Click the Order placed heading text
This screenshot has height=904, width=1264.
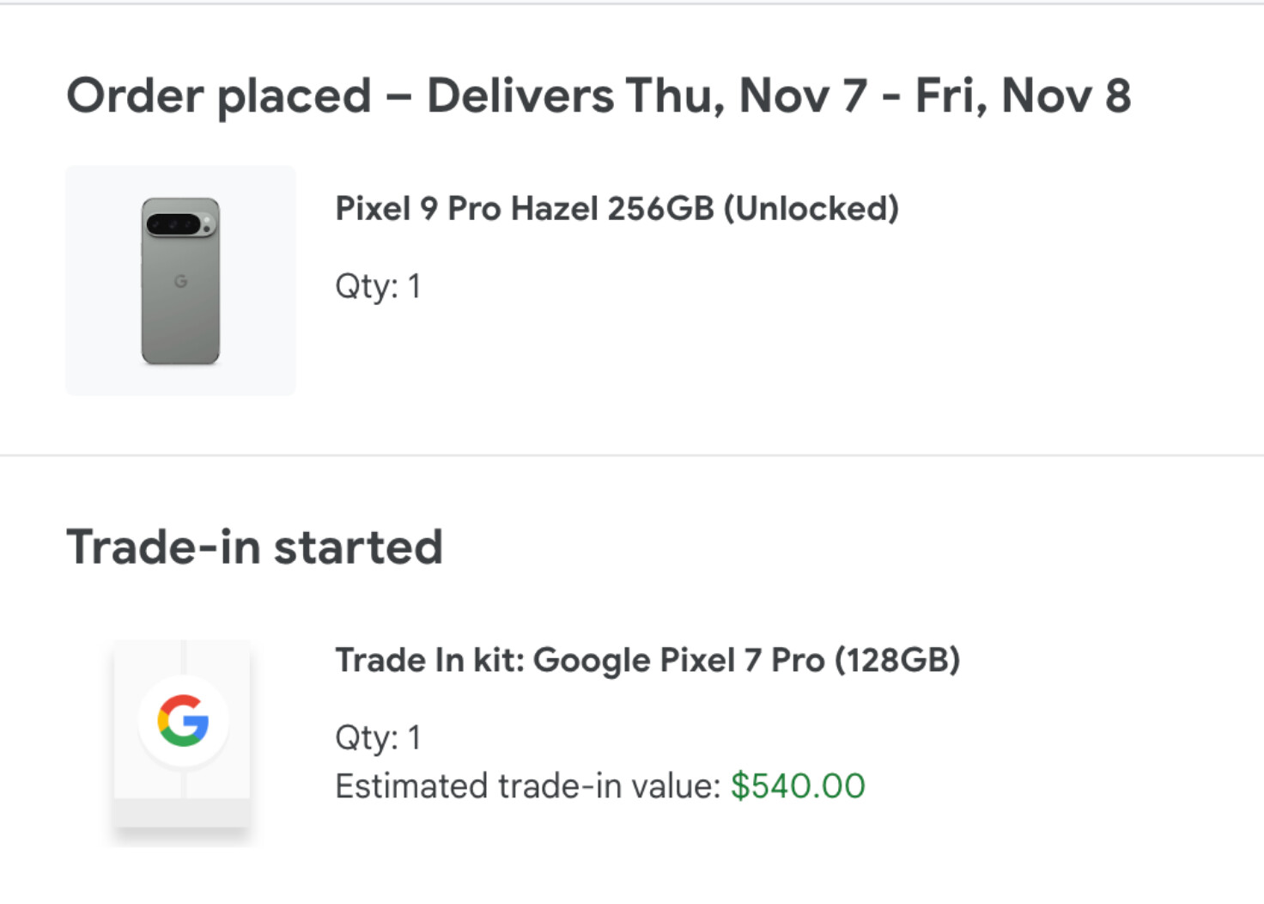tap(219, 95)
